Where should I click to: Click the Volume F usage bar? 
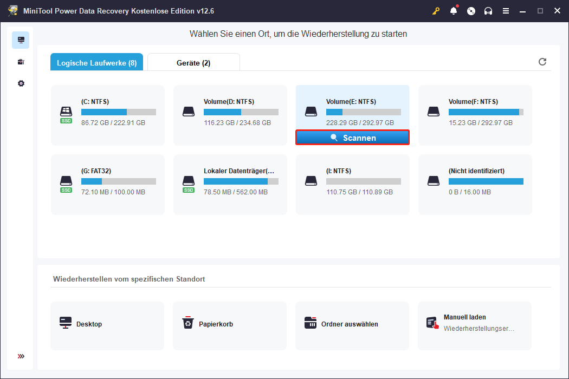(x=486, y=112)
